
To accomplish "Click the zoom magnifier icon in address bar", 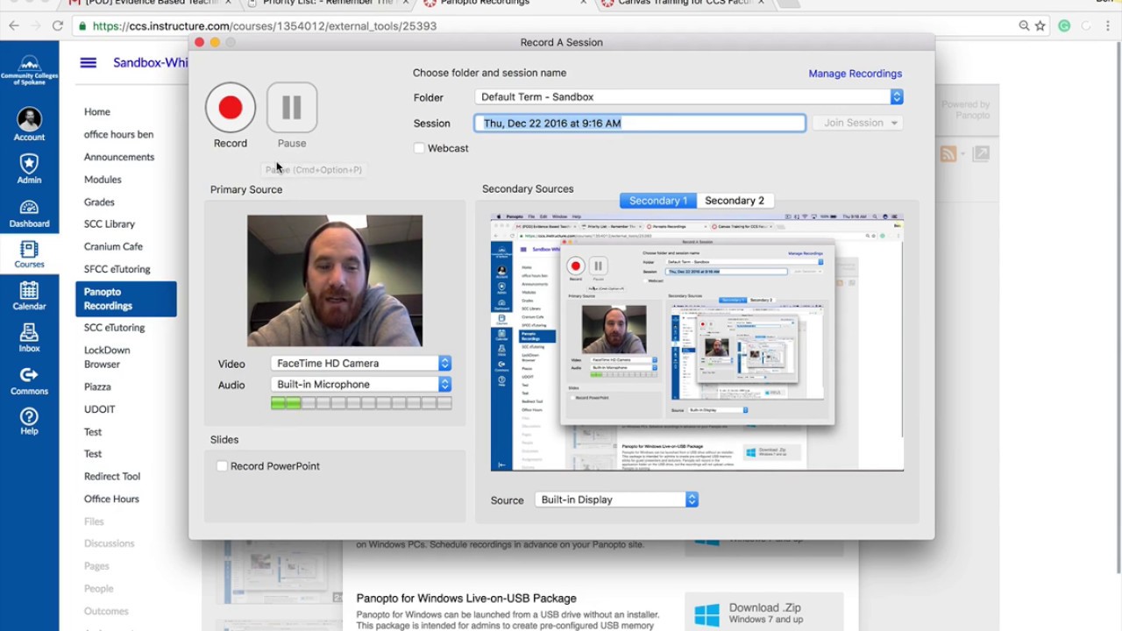I will 1024,26.
